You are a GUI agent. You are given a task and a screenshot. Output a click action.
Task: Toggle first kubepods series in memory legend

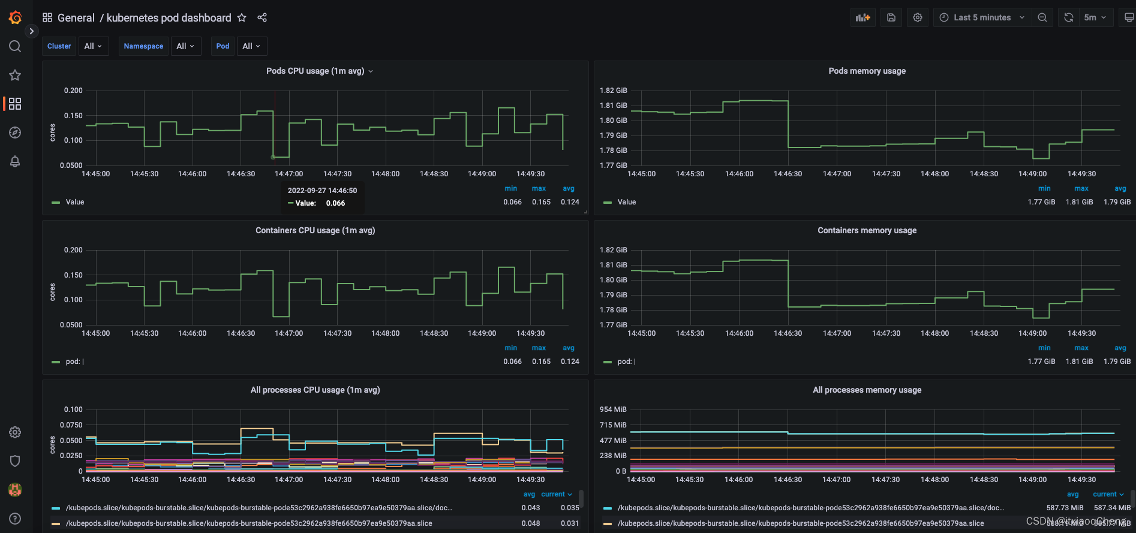(x=811, y=508)
